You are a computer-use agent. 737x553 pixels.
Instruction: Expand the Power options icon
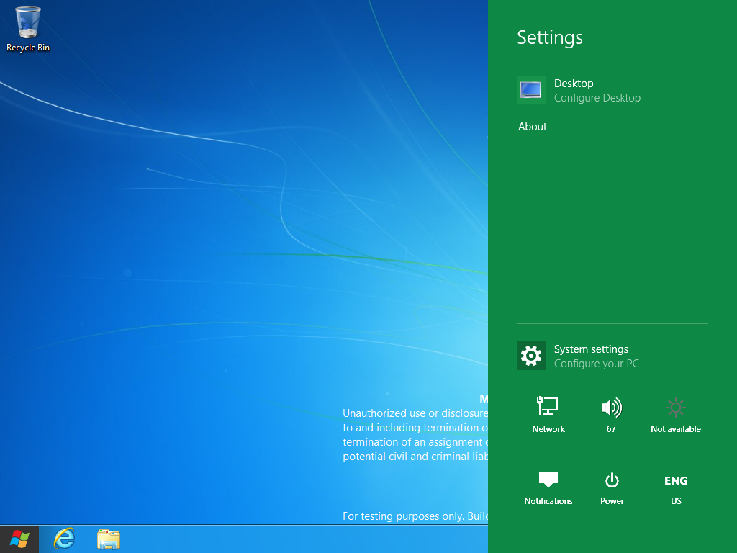[612, 480]
